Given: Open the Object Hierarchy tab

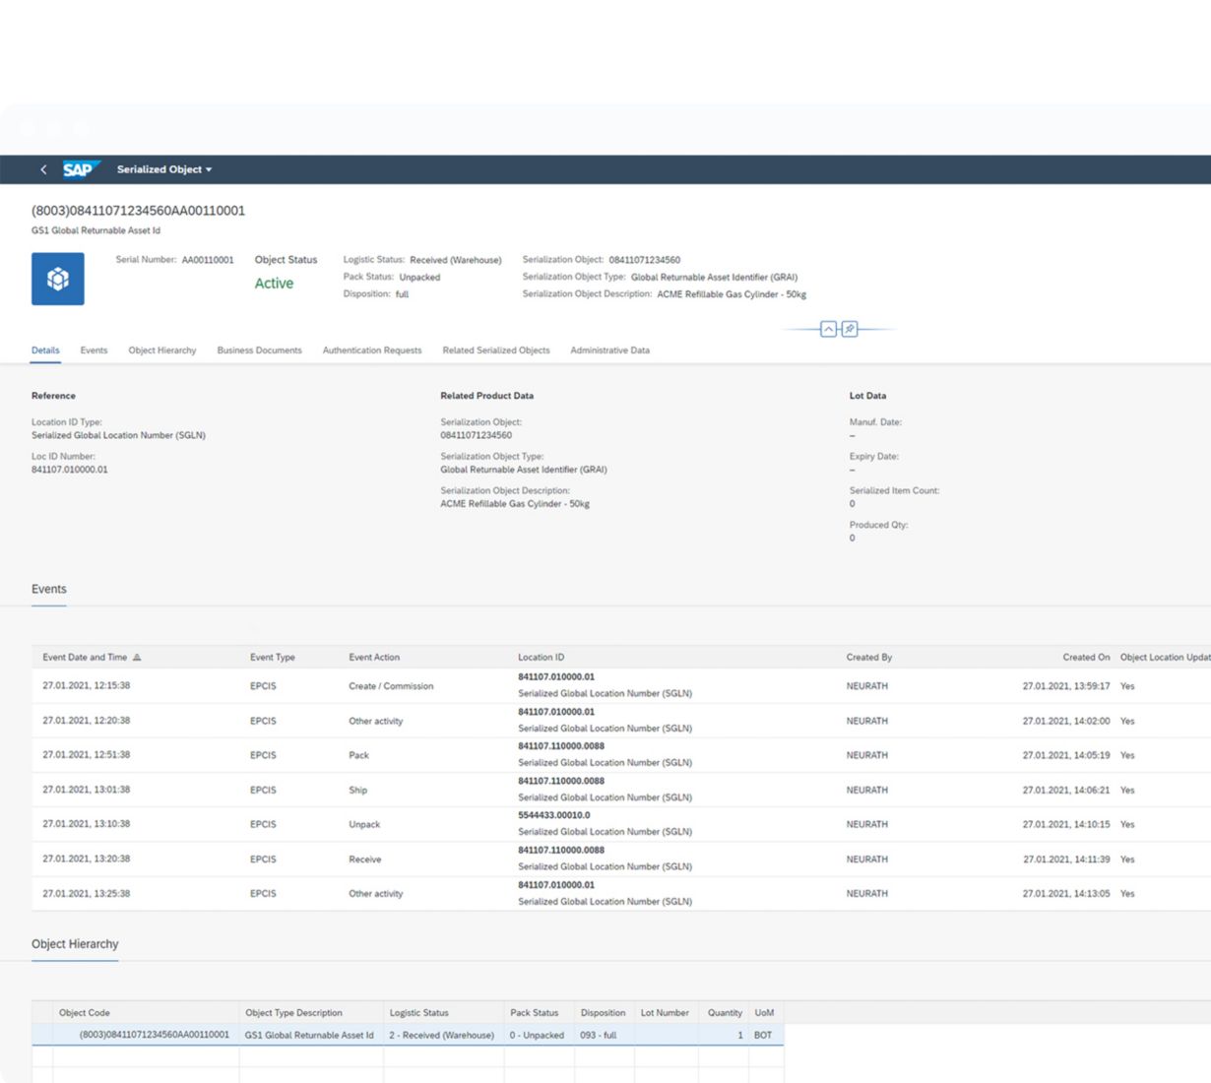Looking at the screenshot, I should 162,350.
